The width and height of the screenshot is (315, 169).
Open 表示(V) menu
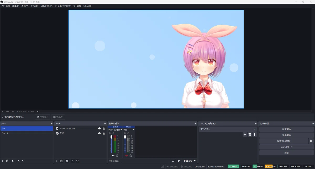pos(25,6)
